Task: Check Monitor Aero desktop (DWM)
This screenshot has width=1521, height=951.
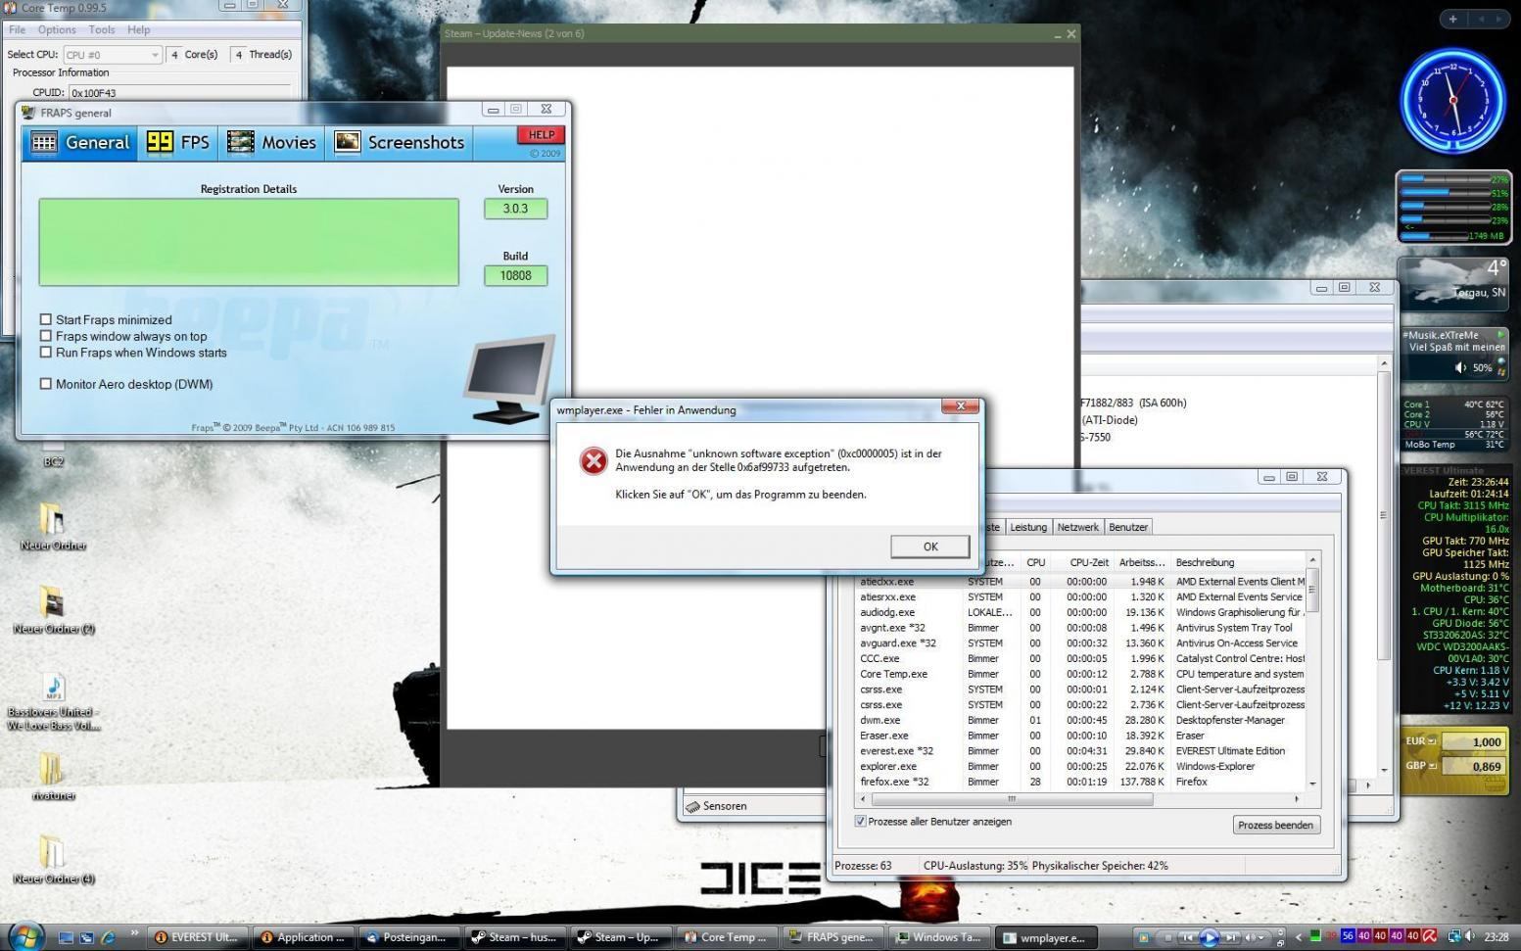Action: [45, 384]
